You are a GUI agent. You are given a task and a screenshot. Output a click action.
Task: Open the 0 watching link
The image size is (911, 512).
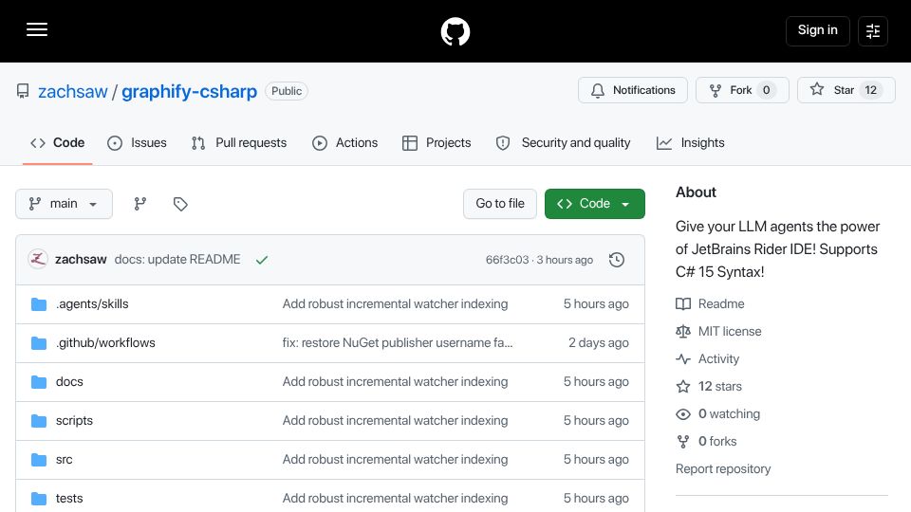pos(718,414)
